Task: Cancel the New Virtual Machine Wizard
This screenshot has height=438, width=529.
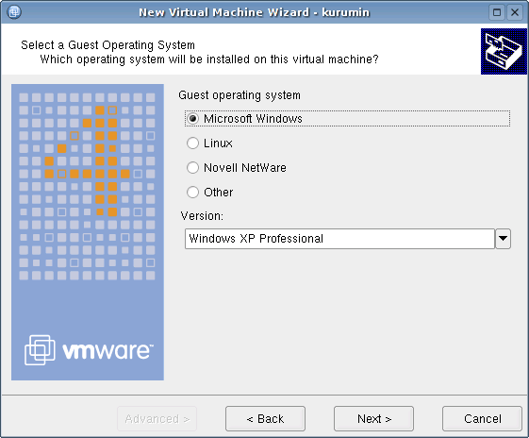Action: [x=482, y=419]
